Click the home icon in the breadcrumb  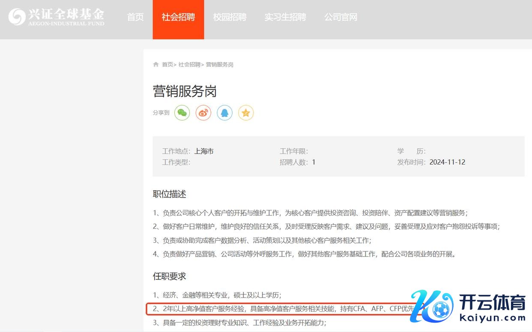click(156, 64)
